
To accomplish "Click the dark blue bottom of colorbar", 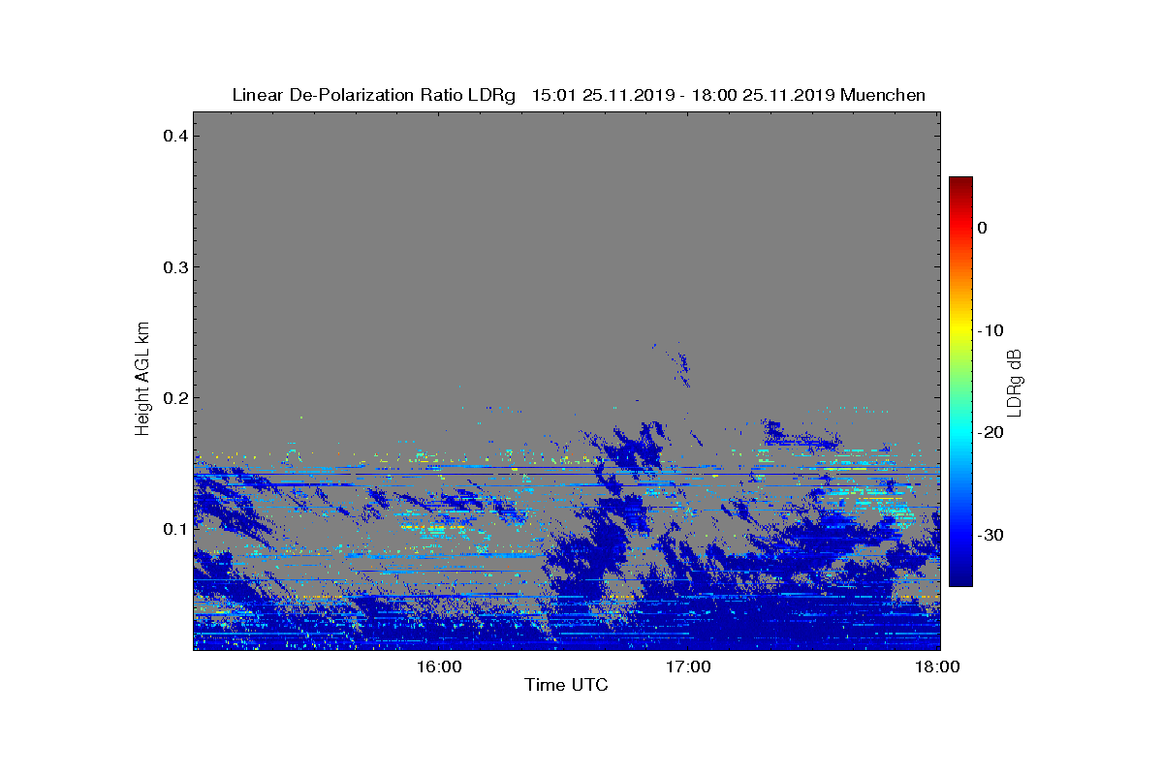I will pyautogui.click(x=960, y=576).
